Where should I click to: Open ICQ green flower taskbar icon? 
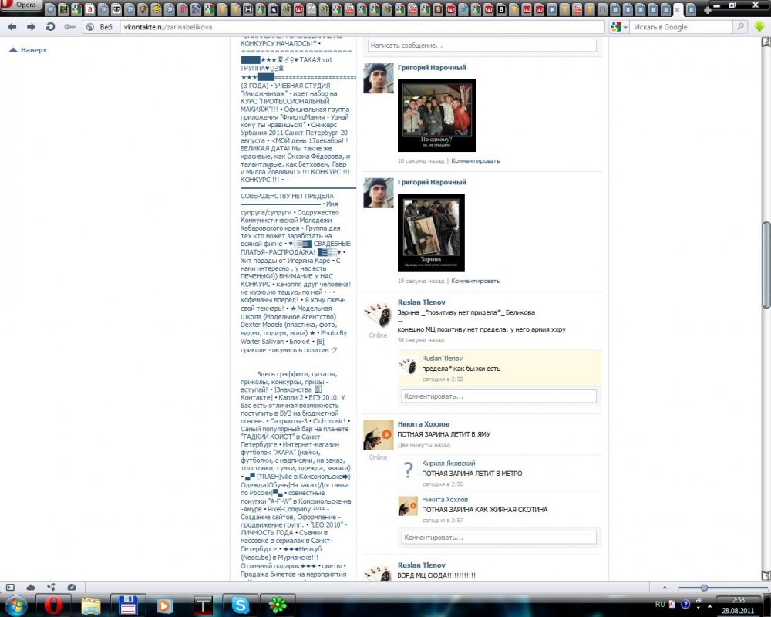click(x=278, y=605)
